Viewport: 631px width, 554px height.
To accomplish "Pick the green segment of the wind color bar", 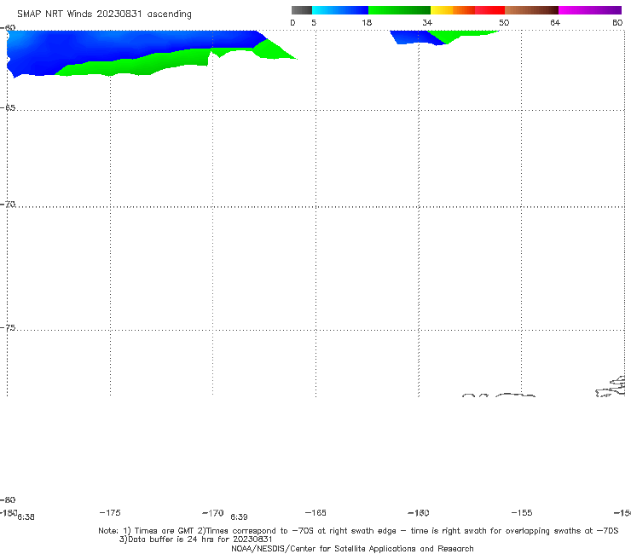I will [399, 10].
